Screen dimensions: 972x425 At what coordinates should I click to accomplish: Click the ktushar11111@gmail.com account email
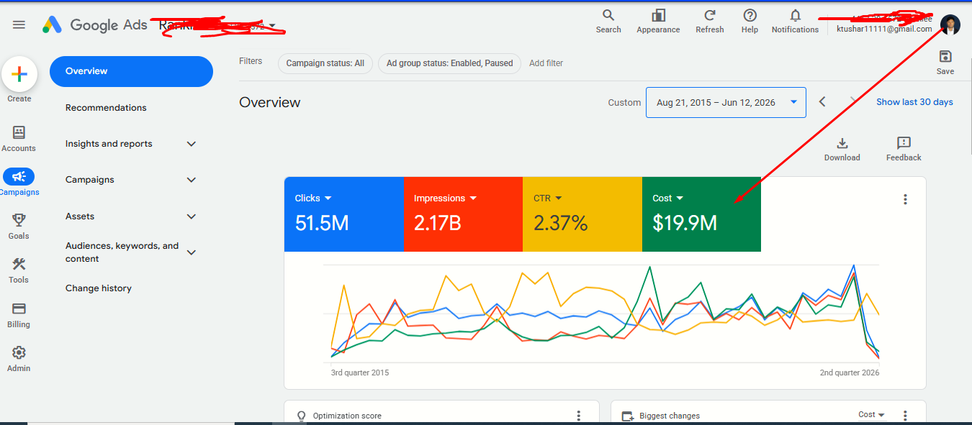click(x=884, y=29)
